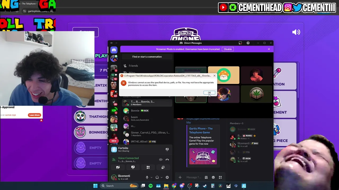Open Spotify from the taskbar
The image size is (339, 190).
(150, 186)
